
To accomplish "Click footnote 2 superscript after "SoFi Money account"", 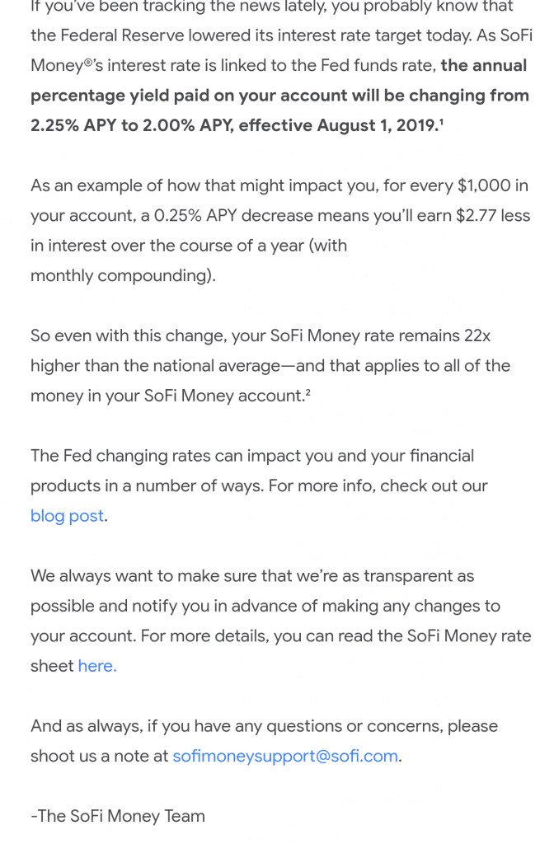I will 308,392.
